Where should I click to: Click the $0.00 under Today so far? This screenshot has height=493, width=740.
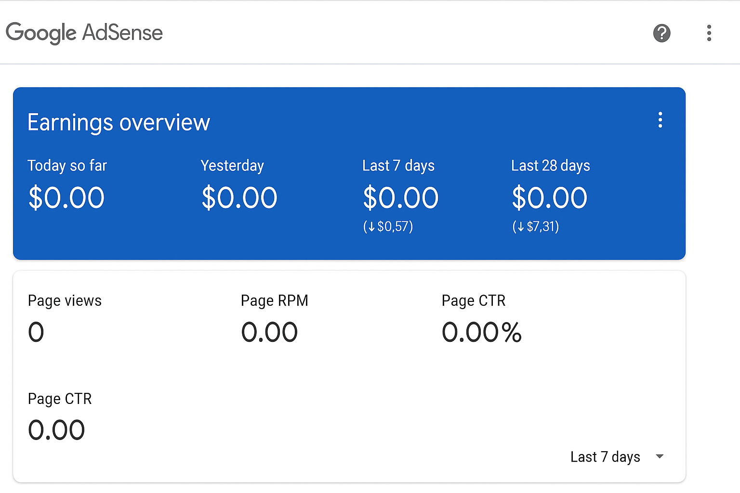(x=66, y=197)
